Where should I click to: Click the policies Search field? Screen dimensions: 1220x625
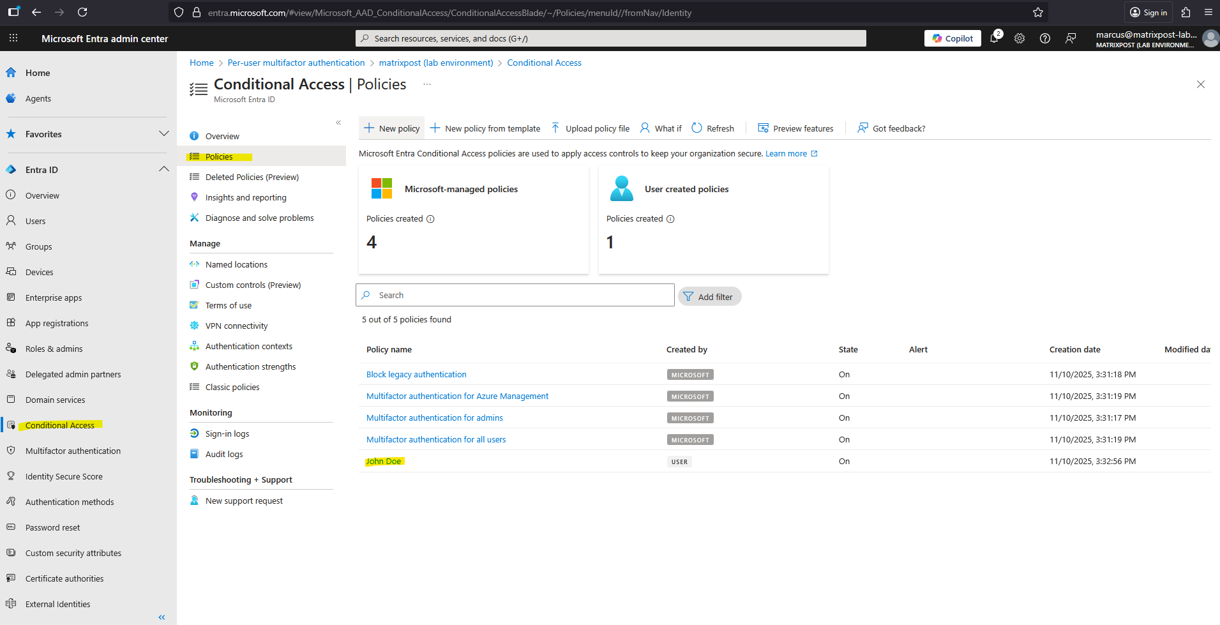pyautogui.click(x=515, y=295)
